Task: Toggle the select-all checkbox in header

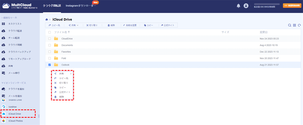Action: (49, 32)
